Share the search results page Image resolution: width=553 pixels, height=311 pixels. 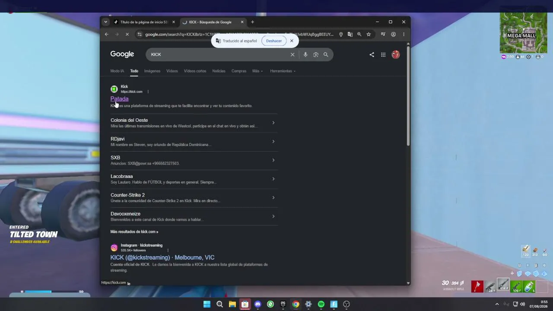point(372,54)
